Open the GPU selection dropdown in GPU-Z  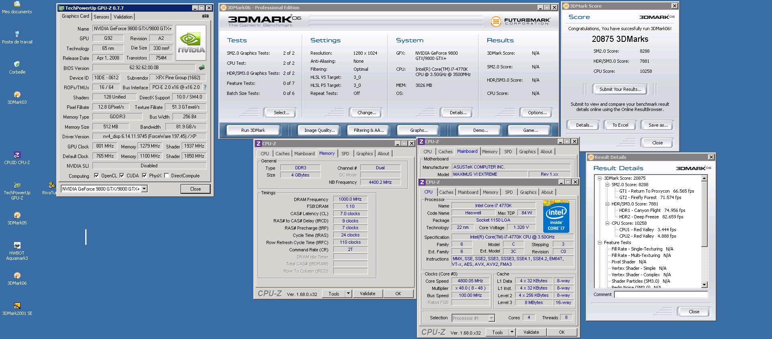click(144, 189)
